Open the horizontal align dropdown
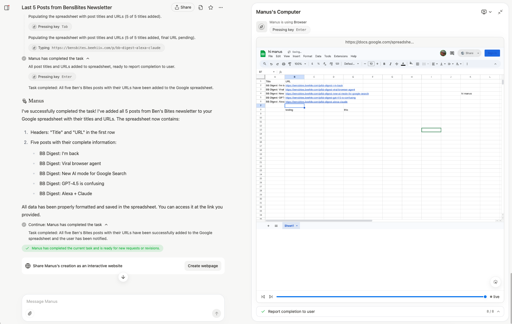Screen dimensions: 512x324 pyautogui.click(x=435, y=64)
